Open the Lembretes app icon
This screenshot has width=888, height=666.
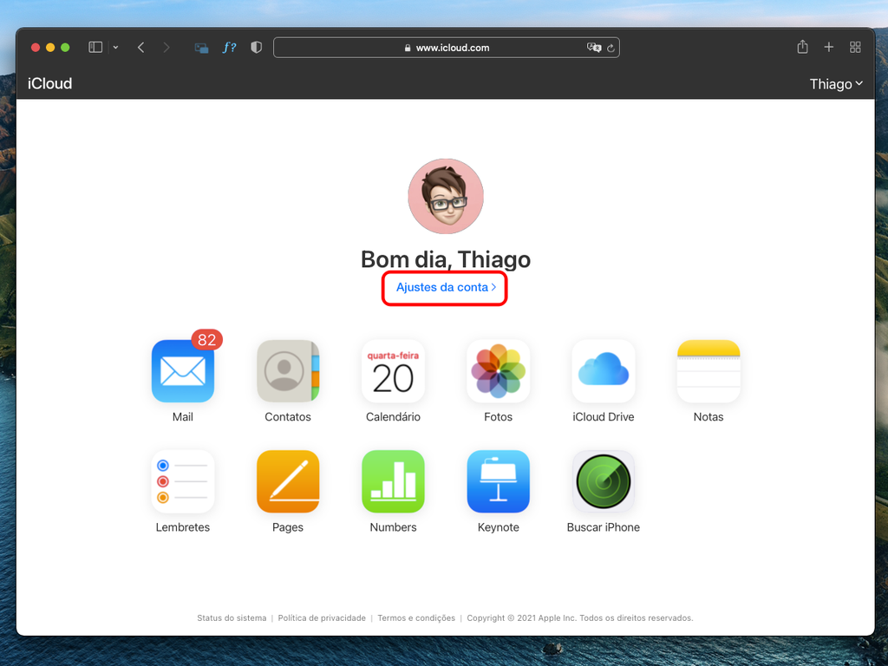coord(182,481)
